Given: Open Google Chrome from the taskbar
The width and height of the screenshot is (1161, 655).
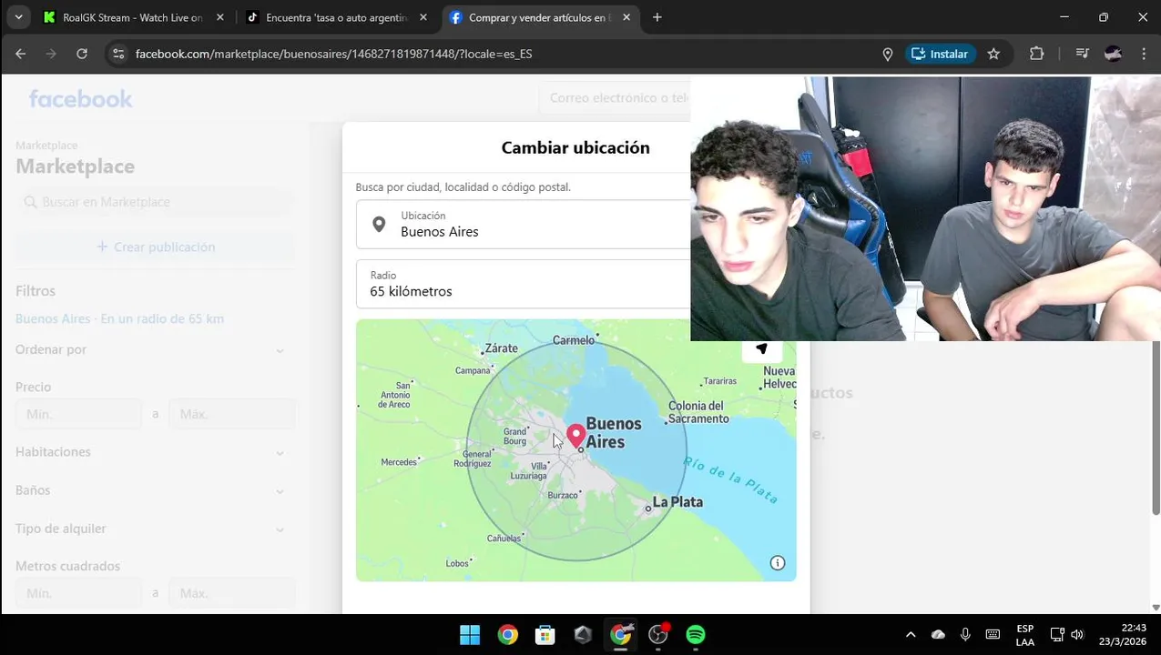Looking at the screenshot, I should (508, 635).
